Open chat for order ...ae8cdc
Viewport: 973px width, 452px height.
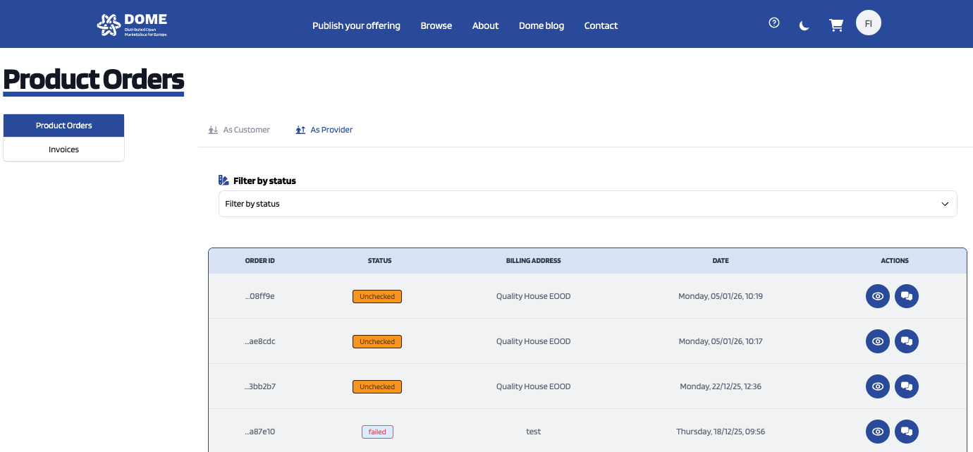(x=907, y=341)
